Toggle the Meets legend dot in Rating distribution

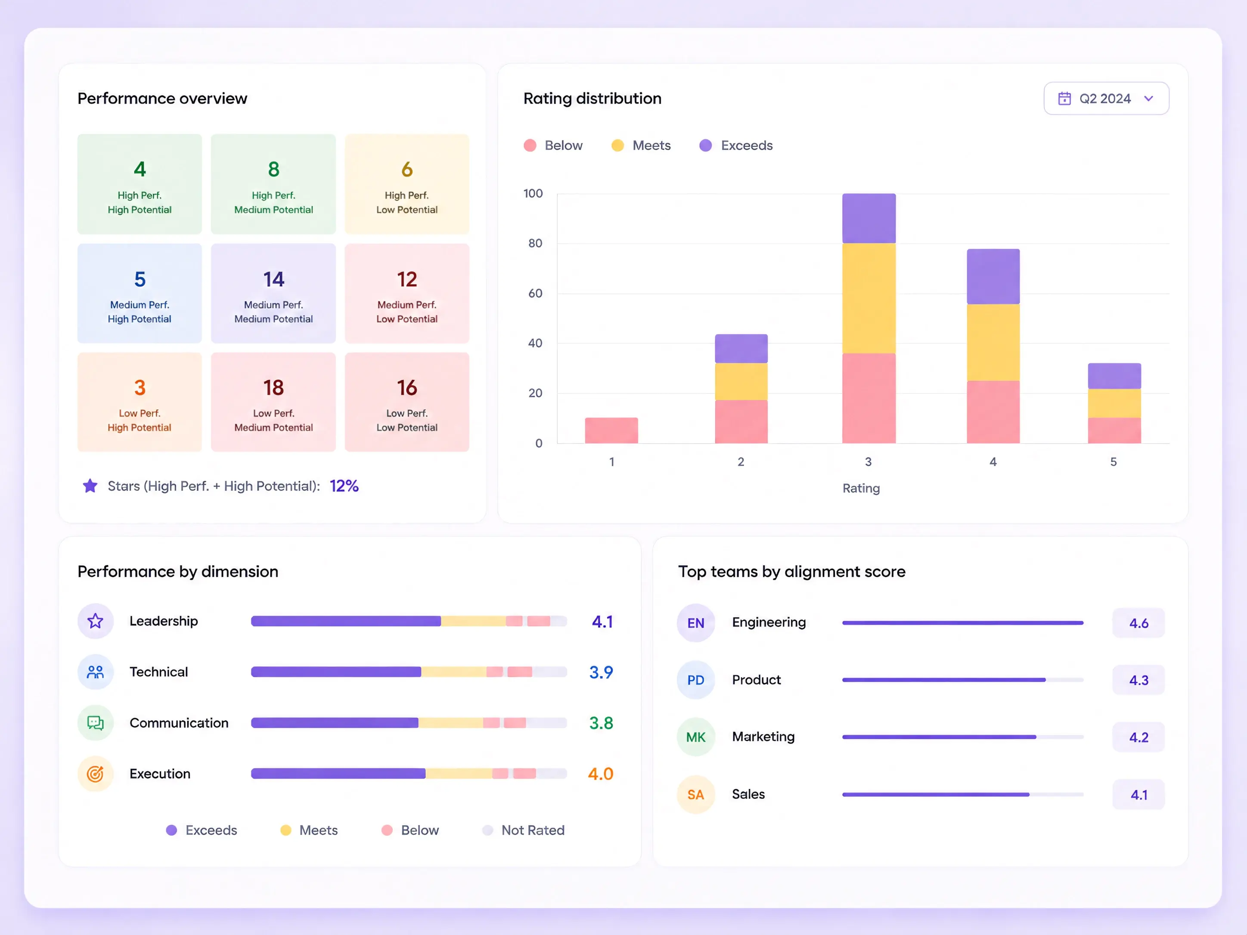click(x=618, y=146)
